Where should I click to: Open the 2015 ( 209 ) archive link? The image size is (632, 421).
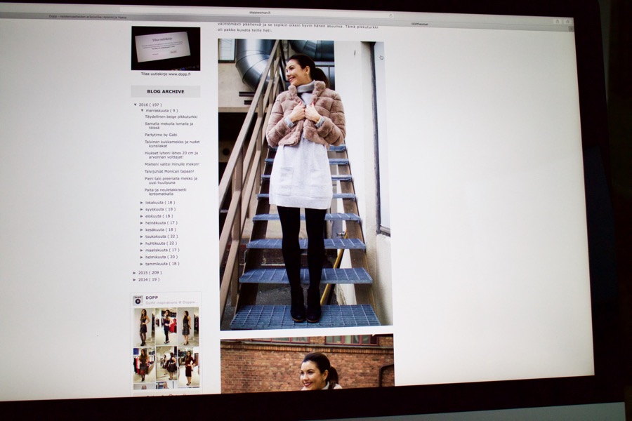click(x=150, y=273)
